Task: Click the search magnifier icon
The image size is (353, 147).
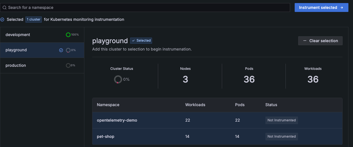Action: [x=4, y=8]
